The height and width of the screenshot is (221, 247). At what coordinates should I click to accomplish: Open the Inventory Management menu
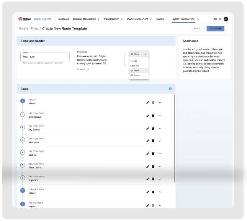(x=86, y=19)
